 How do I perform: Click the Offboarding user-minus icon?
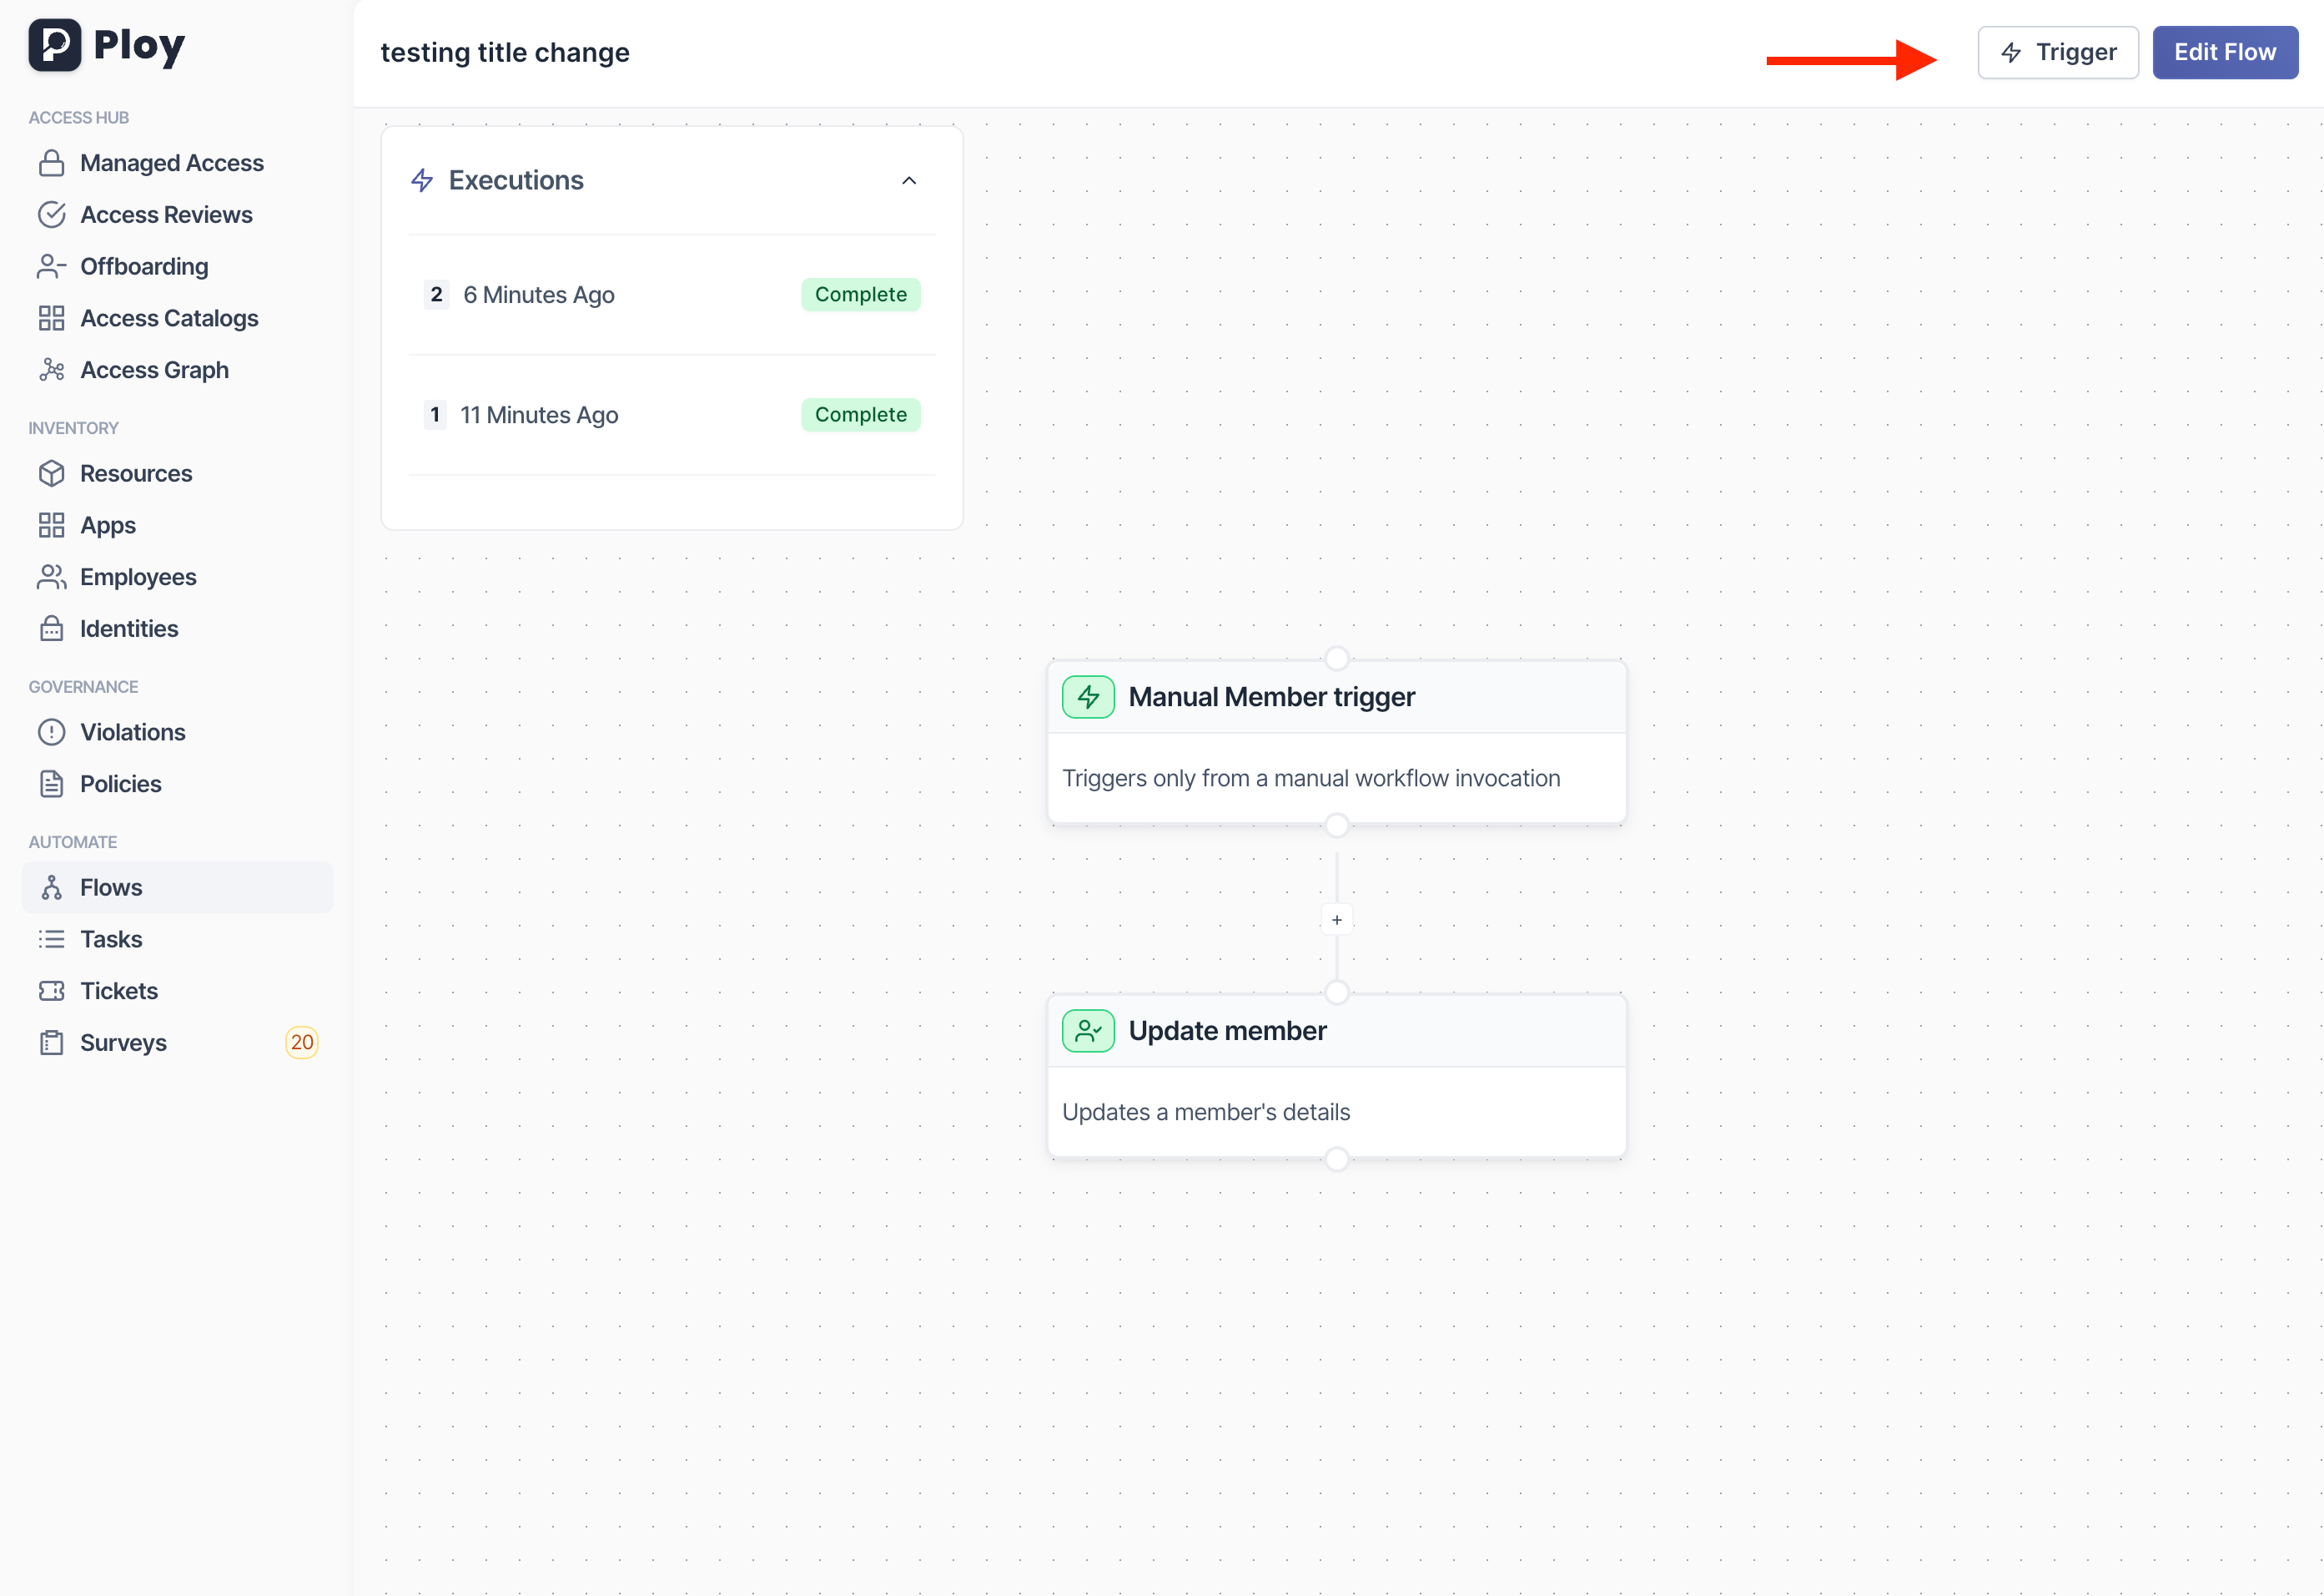click(x=52, y=266)
